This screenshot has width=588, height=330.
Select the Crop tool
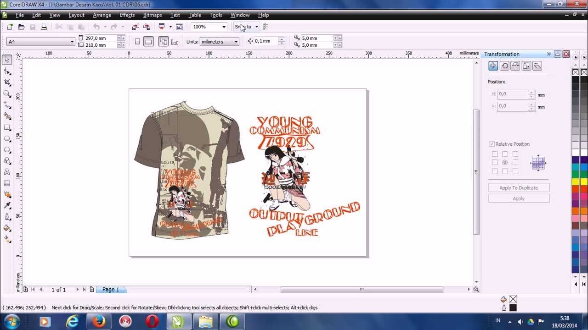tap(7, 82)
